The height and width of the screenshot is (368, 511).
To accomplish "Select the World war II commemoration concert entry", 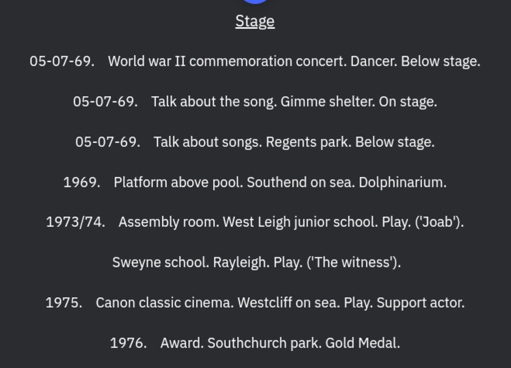I will 255,61.
